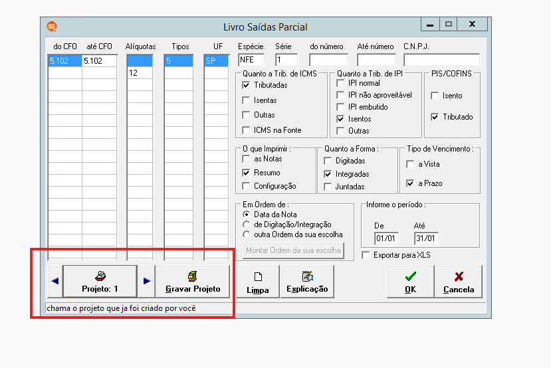This screenshot has width=551, height=368.
Task: Clear the form with Limpa button
Action: 258,282
